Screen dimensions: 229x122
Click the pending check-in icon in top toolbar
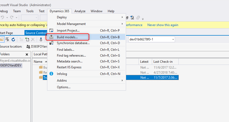pos(132,18)
